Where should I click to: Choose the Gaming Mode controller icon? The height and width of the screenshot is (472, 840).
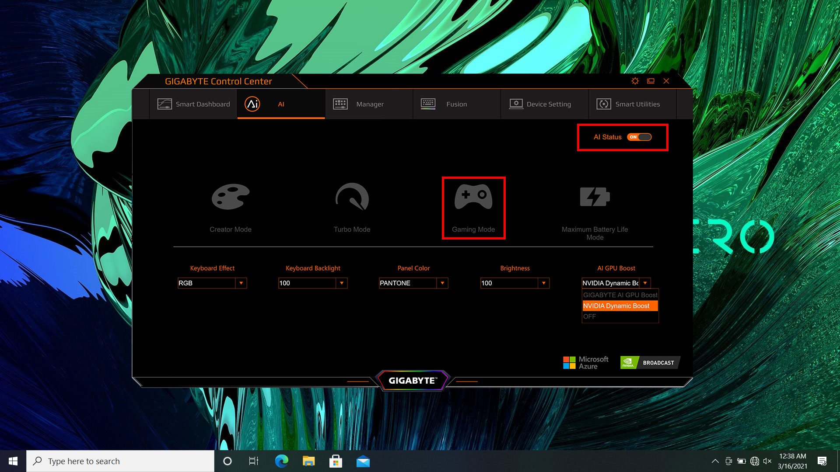473,197
